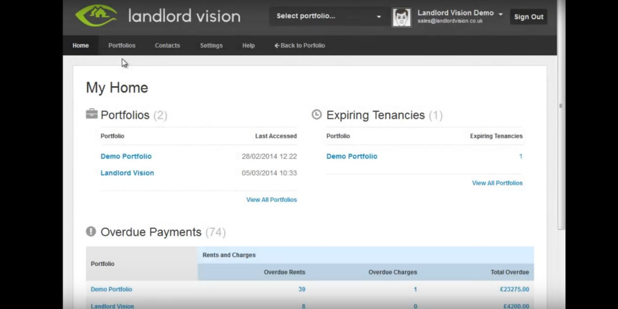Open the Help menu item
The image size is (618, 309).
(248, 46)
